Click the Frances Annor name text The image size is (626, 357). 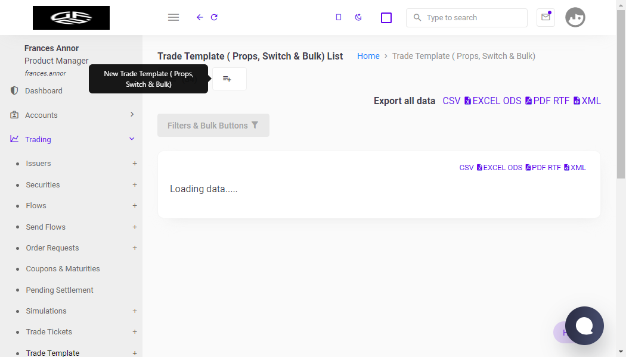click(x=51, y=48)
